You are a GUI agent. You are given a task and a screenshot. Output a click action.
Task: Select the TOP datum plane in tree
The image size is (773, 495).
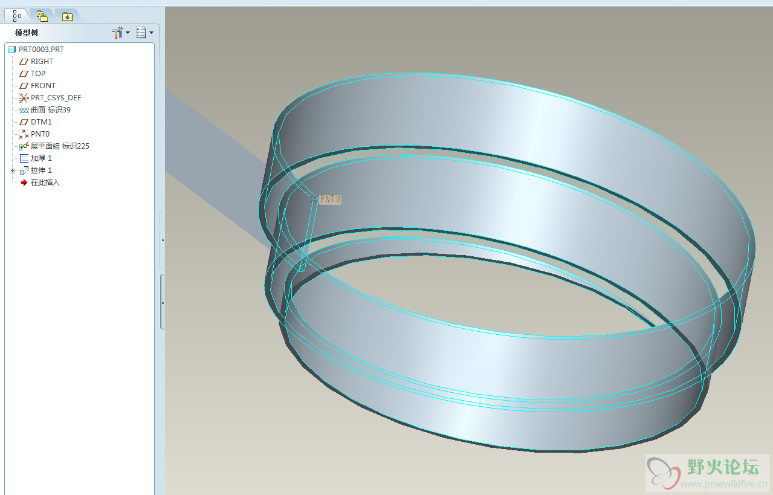33,74
